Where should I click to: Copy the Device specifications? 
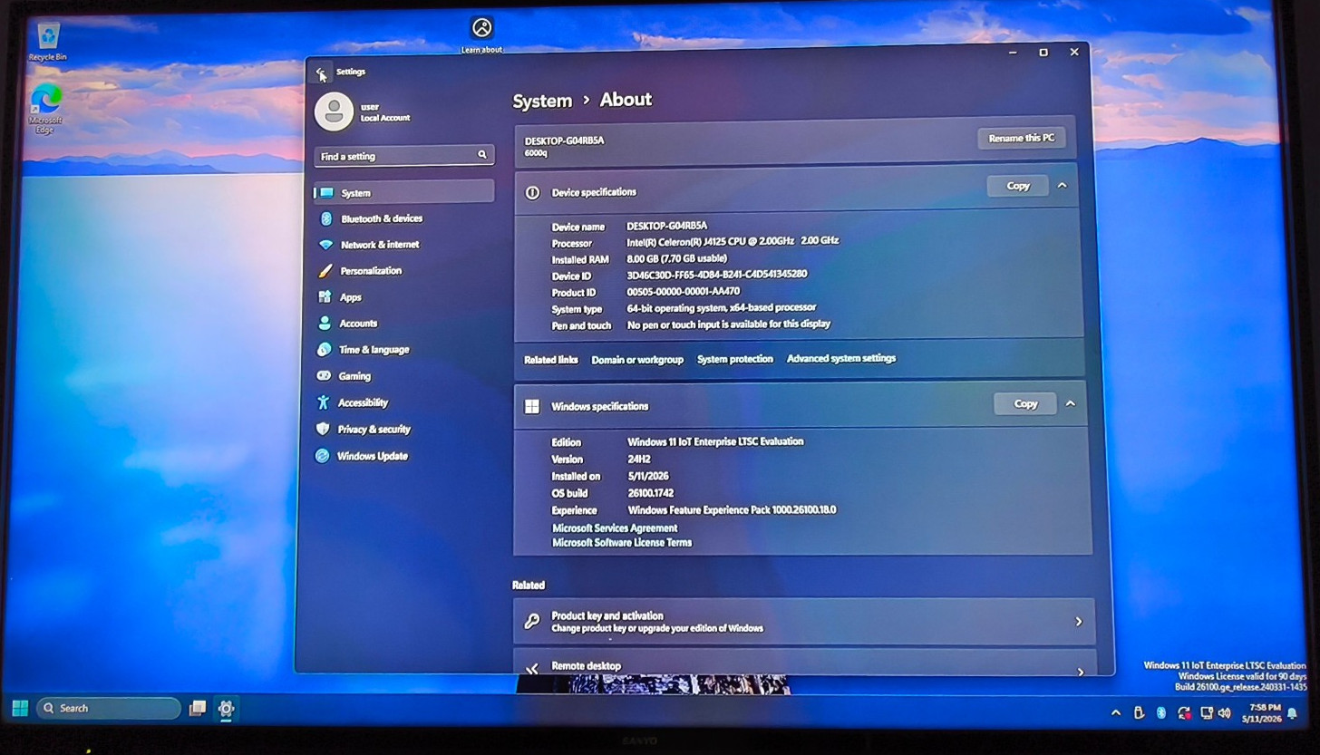click(x=1017, y=186)
